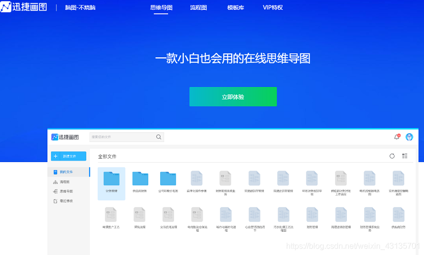Click the 新建文件 button

pos(69,156)
